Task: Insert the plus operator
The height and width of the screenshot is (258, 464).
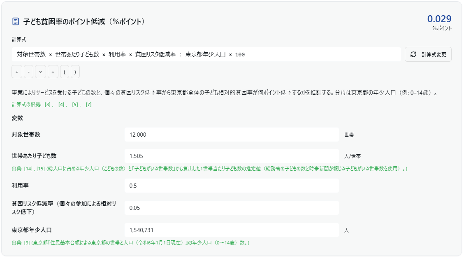Action: pos(17,72)
